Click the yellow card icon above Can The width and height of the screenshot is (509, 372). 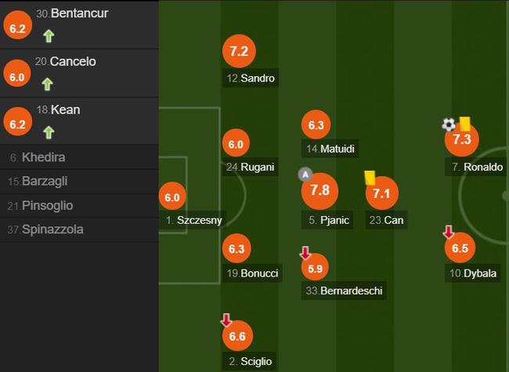click(370, 178)
